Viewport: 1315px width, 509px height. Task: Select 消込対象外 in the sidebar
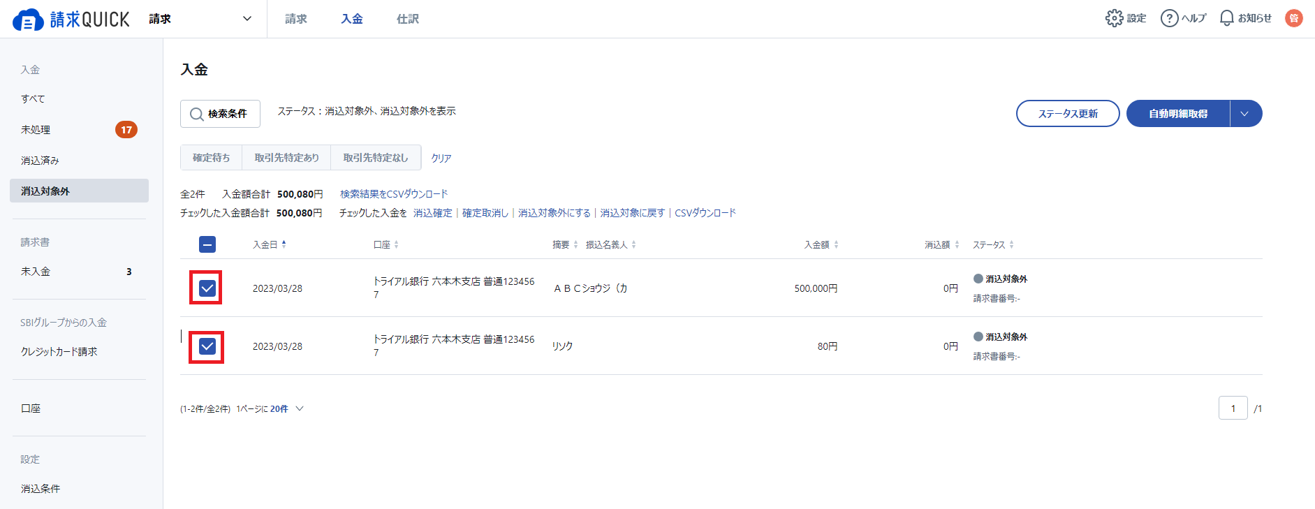(79, 191)
